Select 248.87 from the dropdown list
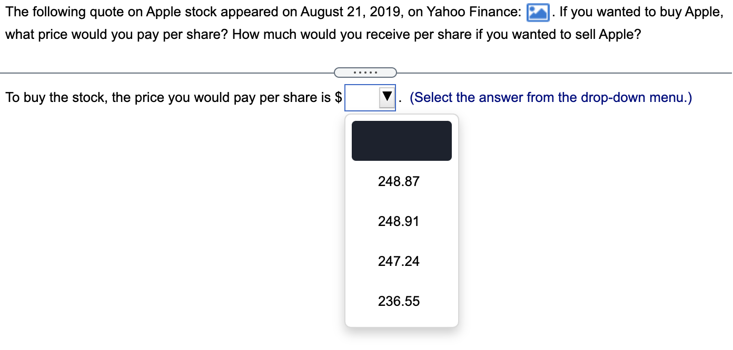This screenshot has height=350, width=733. tap(399, 181)
